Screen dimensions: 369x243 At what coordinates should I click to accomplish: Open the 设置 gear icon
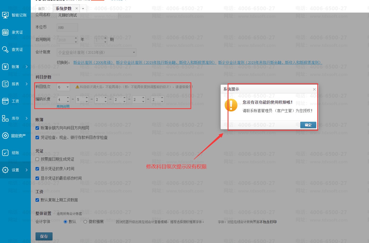point(5,170)
